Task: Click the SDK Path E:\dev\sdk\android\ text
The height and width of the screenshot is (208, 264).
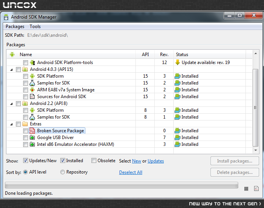Action: 48,35
